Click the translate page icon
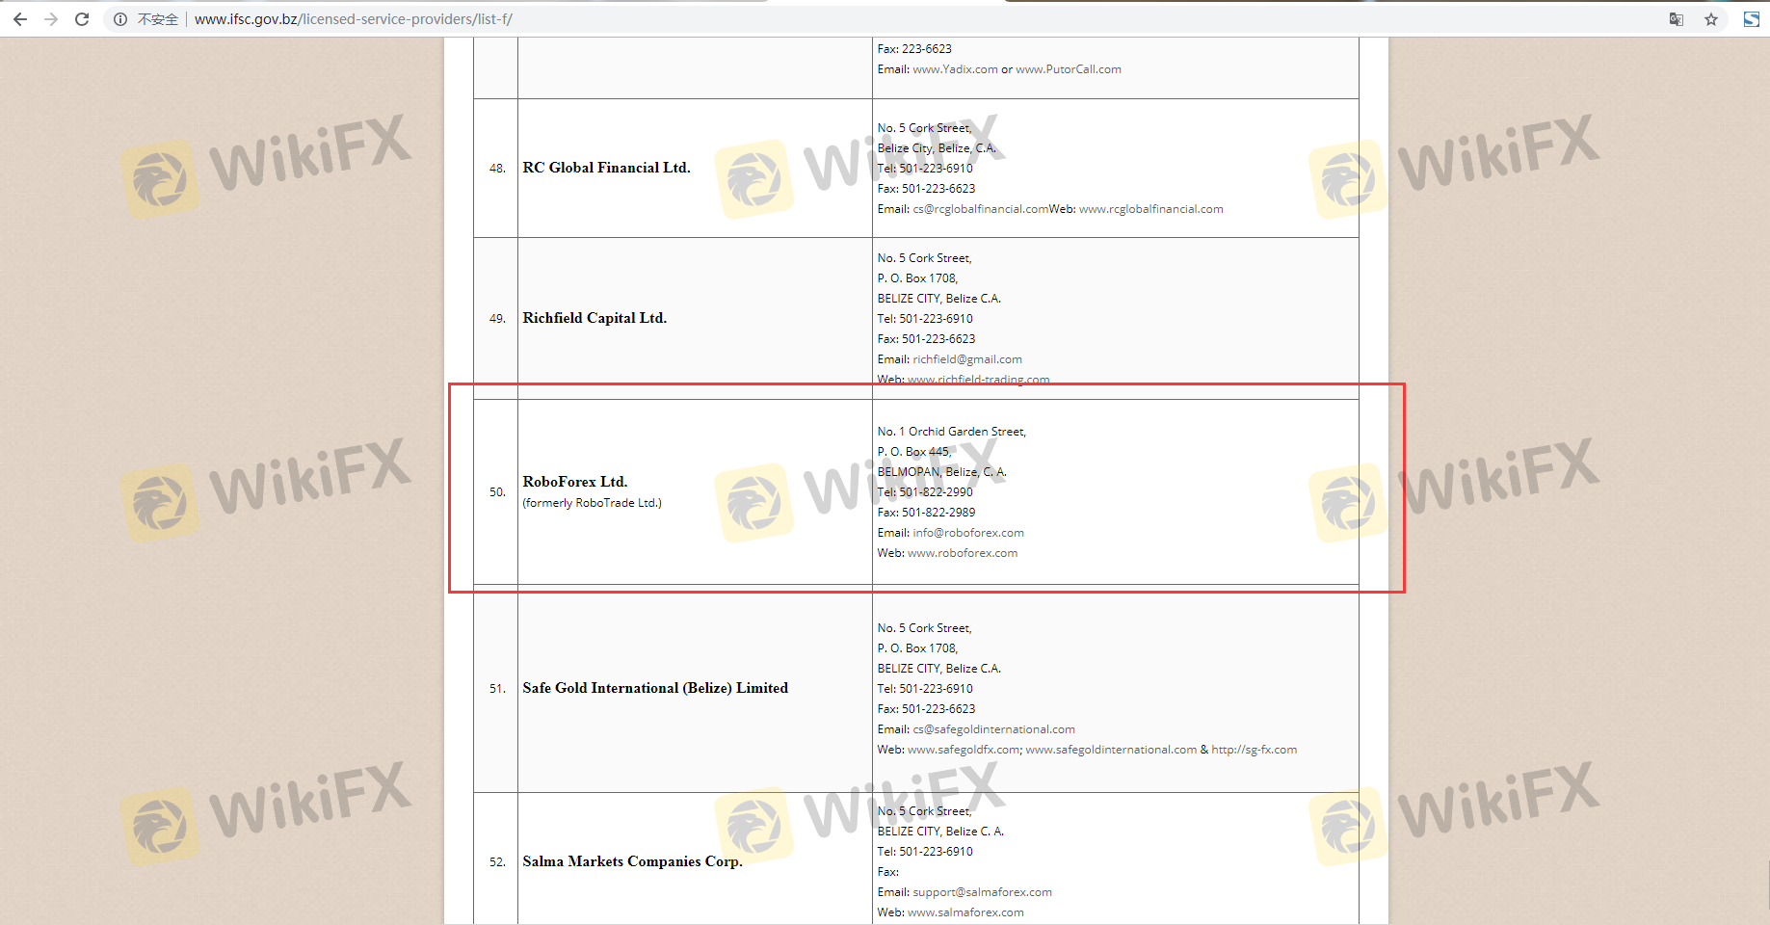This screenshot has width=1770, height=925. point(1677,19)
